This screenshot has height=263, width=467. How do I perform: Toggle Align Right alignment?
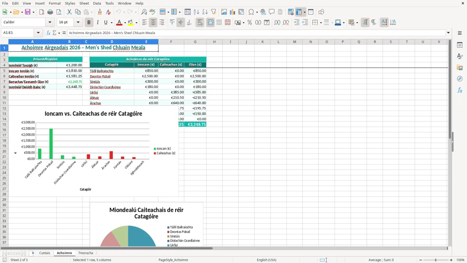(x=162, y=23)
